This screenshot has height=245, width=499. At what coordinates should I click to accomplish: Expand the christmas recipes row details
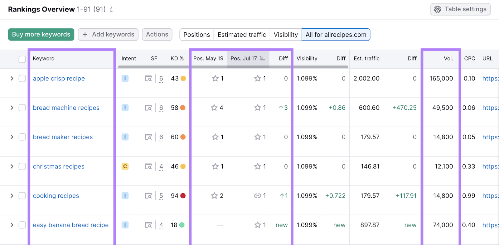tap(12, 166)
